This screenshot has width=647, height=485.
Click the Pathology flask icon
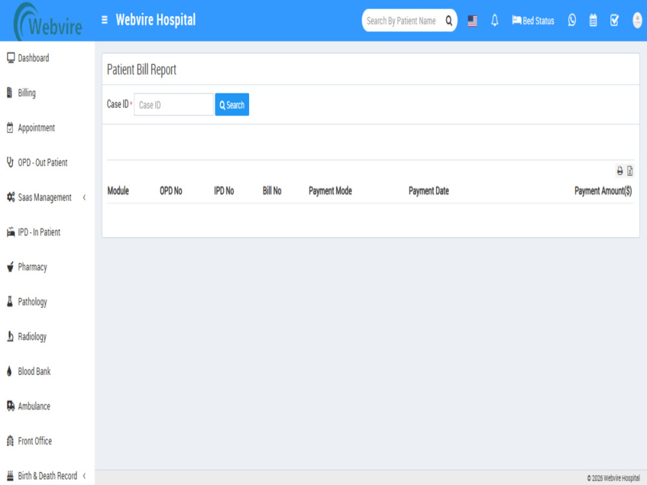(10, 301)
